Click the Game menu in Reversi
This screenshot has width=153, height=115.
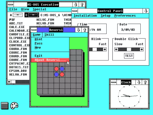[36, 35]
